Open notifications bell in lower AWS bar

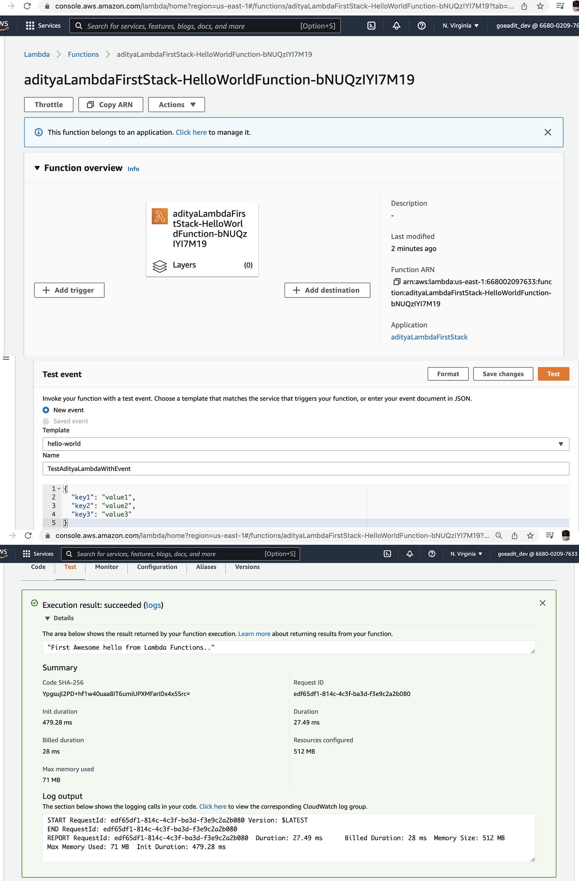point(409,554)
